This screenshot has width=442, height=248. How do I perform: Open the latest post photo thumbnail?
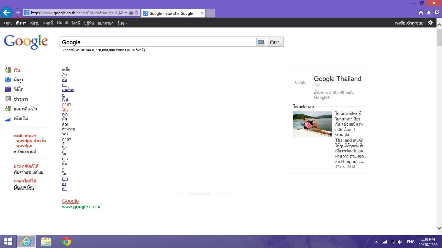[313, 124]
